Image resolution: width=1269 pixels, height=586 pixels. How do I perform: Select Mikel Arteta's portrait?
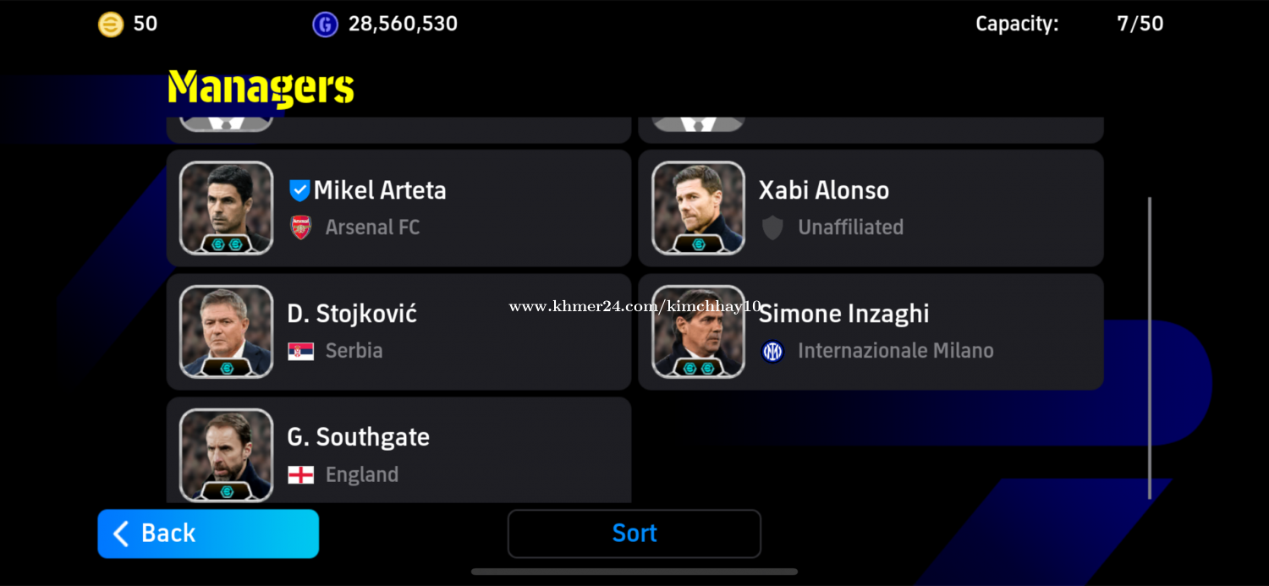227,208
